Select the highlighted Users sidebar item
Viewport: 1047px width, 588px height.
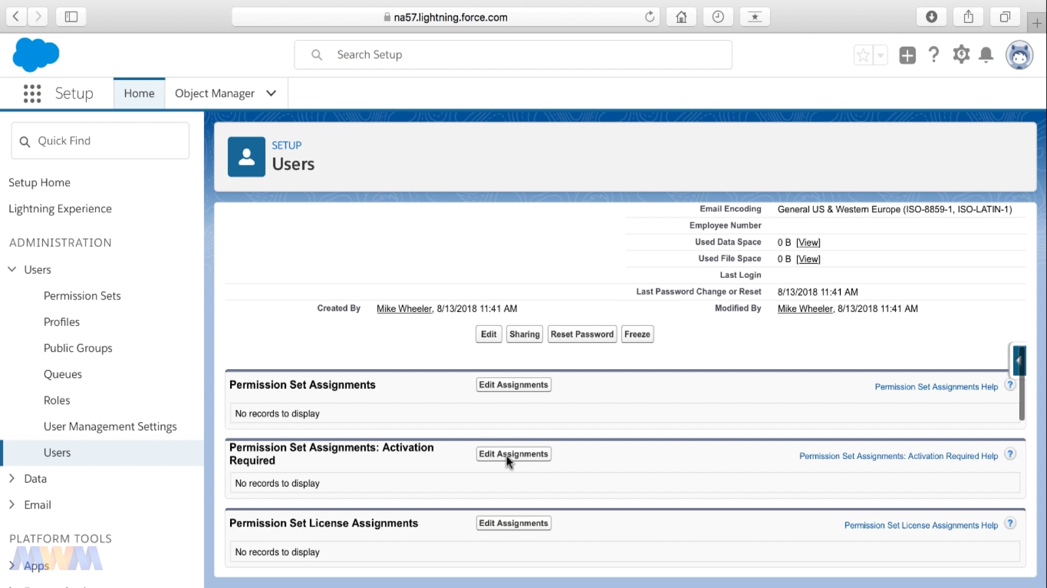[x=102, y=452]
